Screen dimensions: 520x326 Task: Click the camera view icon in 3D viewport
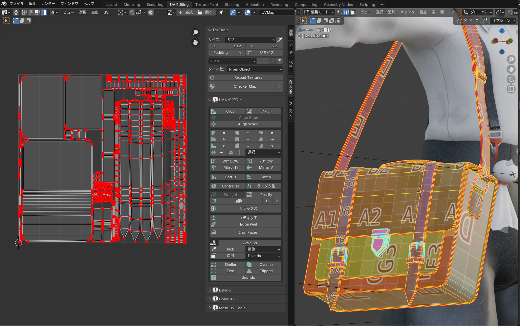(511, 79)
